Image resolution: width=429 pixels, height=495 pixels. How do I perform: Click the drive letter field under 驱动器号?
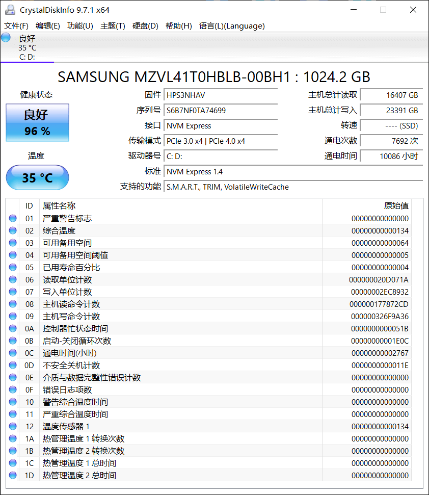click(221, 157)
